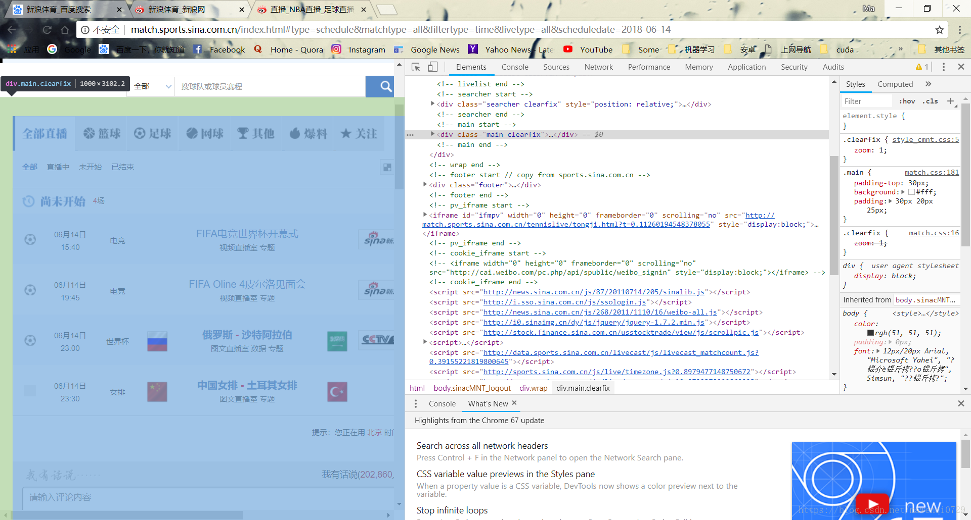
Task: Bookmark this page with the star icon
Action: 939,30
